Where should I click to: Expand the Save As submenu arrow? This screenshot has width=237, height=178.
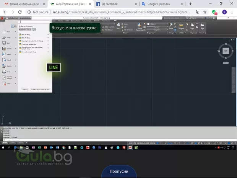[x=15, y=49]
